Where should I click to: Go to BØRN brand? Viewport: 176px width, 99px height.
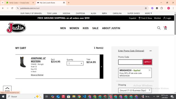104,13
